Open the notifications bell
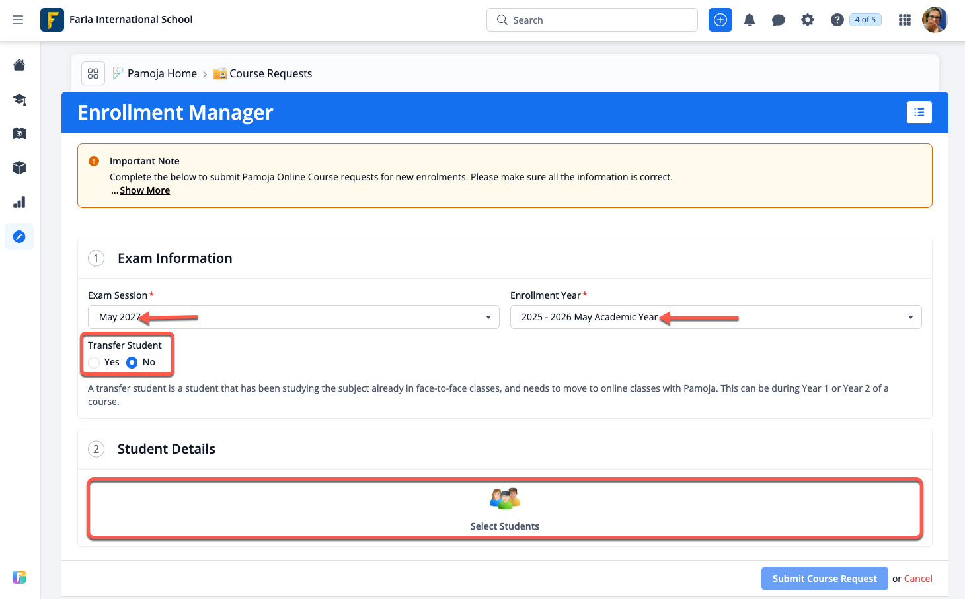Viewport: 965px width, 599px height. click(749, 20)
